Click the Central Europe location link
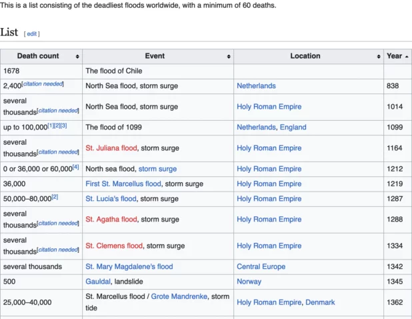This screenshot has width=412, height=319. (x=263, y=267)
